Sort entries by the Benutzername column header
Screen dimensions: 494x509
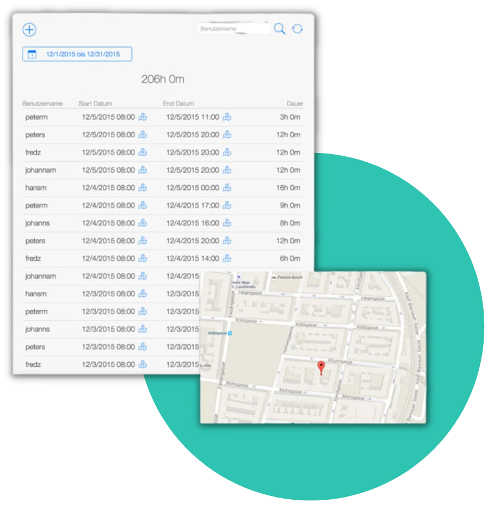42,103
